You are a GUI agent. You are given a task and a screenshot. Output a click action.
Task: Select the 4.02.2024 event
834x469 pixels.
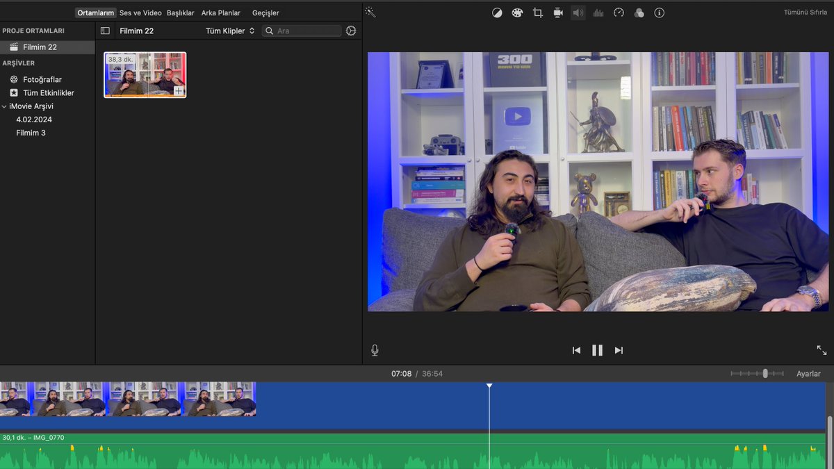(34, 120)
